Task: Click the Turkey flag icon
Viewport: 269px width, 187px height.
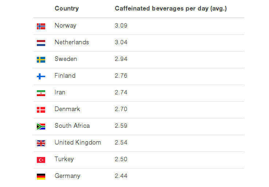Action: (41, 160)
